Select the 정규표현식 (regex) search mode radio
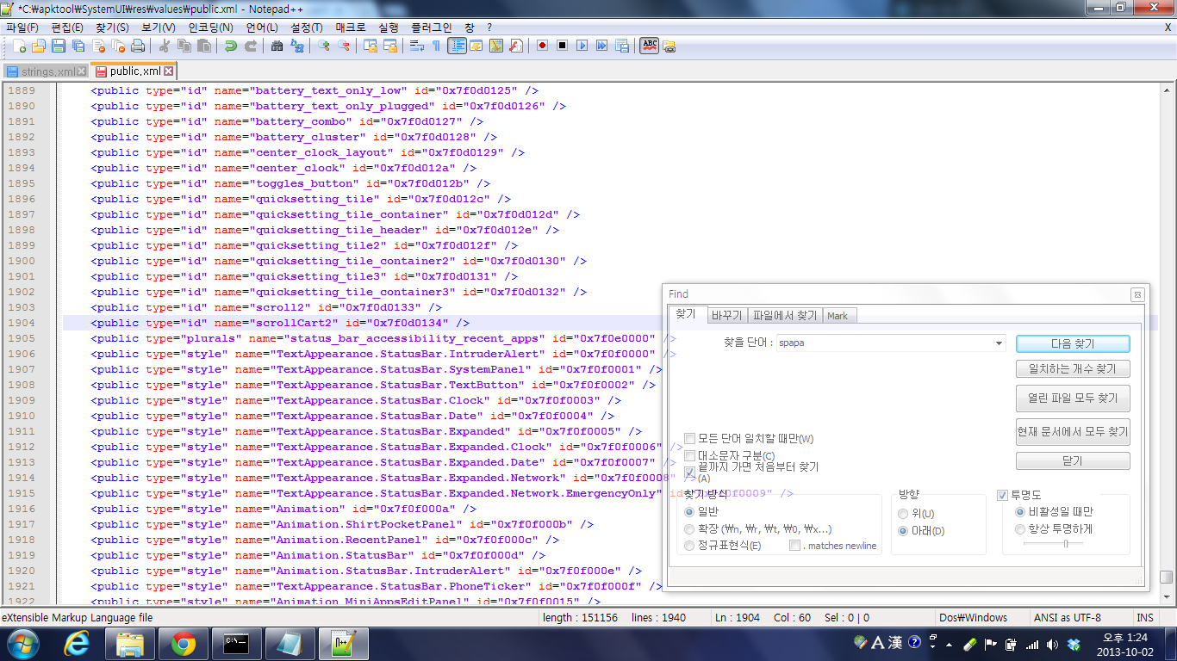 click(689, 546)
